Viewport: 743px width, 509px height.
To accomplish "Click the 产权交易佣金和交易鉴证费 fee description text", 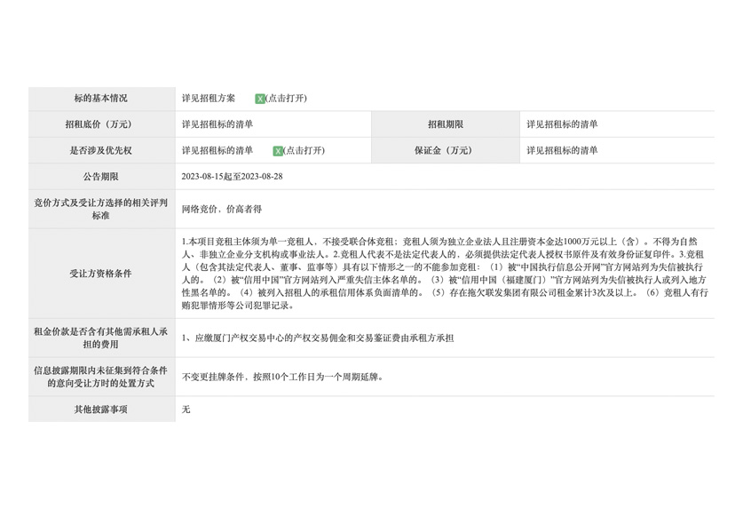I will (x=318, y=338).
